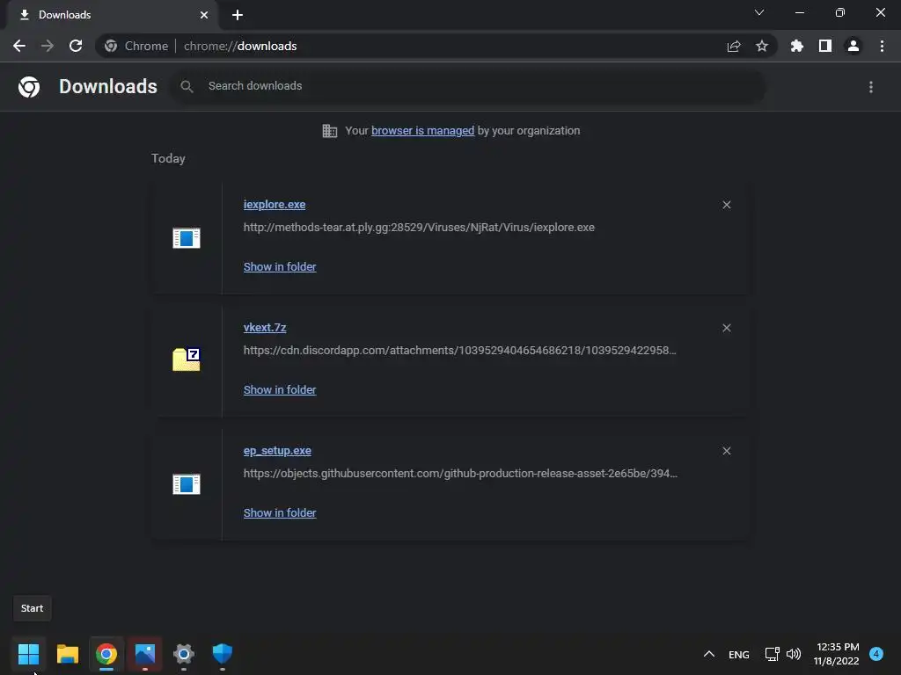Click the iexplore.exe source URL text

419,228
